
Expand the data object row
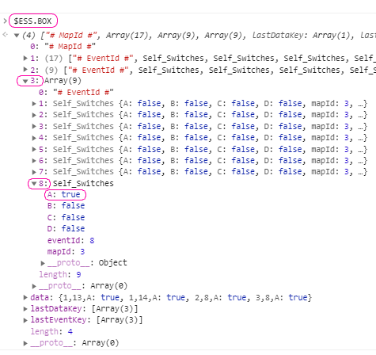25,298
